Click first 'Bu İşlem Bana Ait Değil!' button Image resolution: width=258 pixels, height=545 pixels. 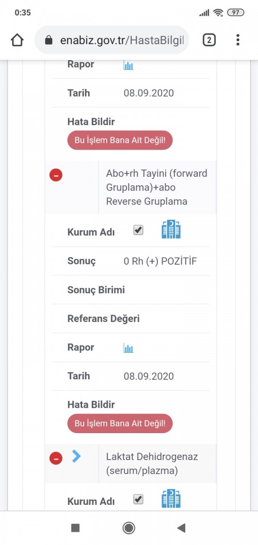point(120,141)
